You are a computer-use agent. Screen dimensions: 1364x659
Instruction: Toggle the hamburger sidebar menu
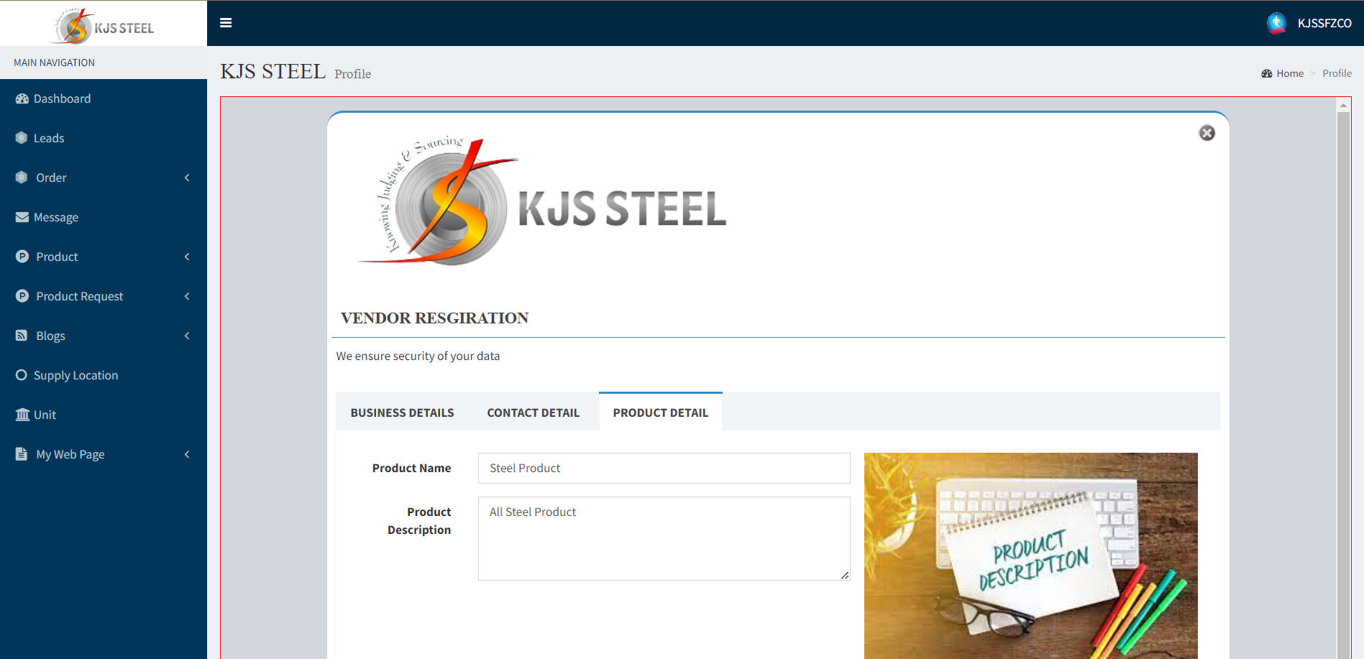[226, 23]
